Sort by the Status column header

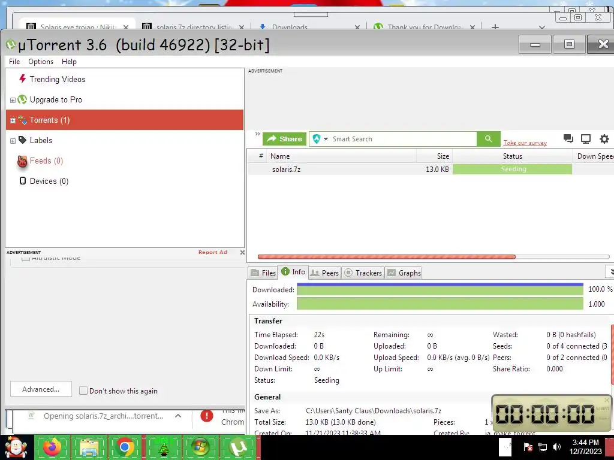coord(512,156)
